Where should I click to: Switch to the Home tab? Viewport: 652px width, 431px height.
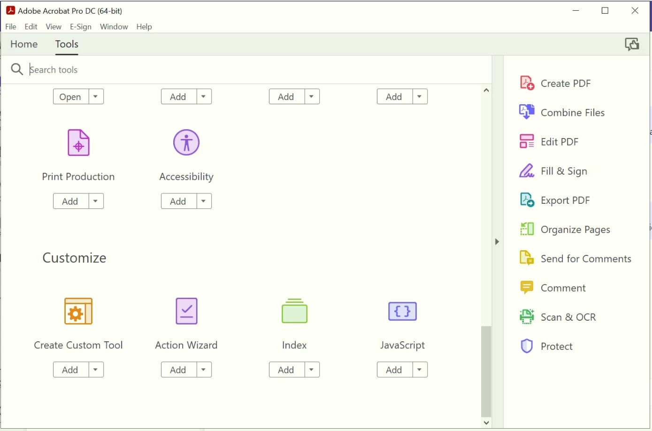[x=24, y=44]
